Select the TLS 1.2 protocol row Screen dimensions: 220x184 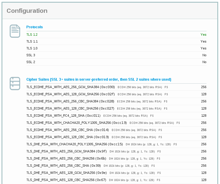(x=116, y=35)
